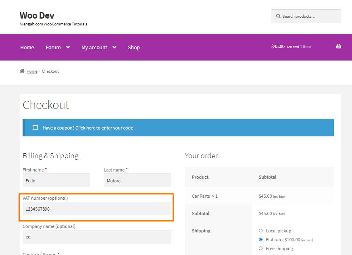Click the 'VAT number (optional)' label

tap(45, 198)
